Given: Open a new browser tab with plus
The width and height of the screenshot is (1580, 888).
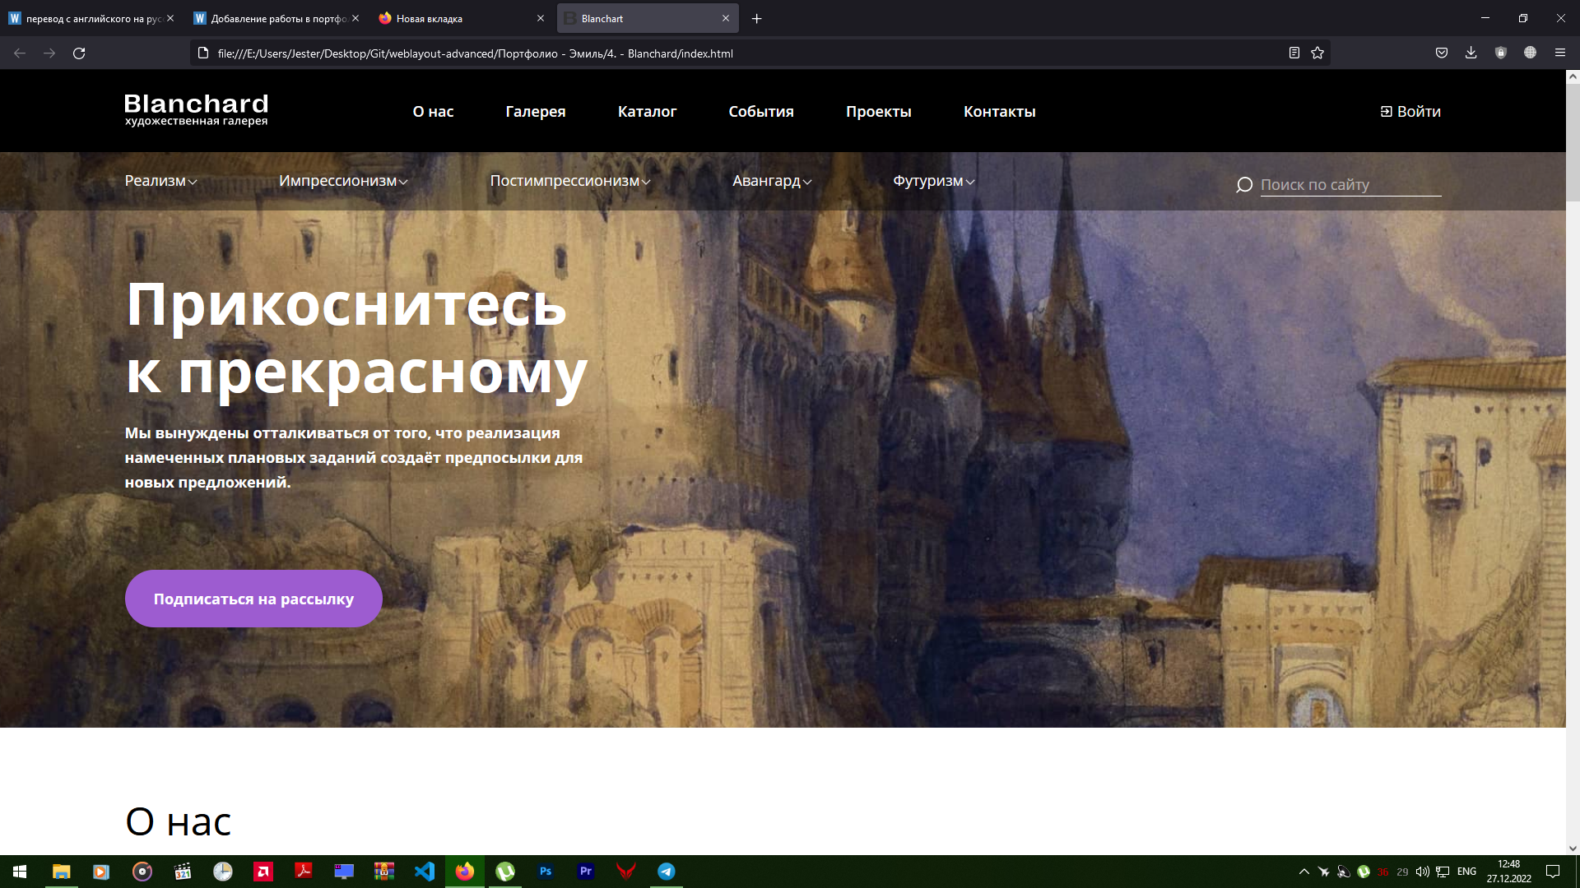Looking at the screenshot, I should click(757, 19).
